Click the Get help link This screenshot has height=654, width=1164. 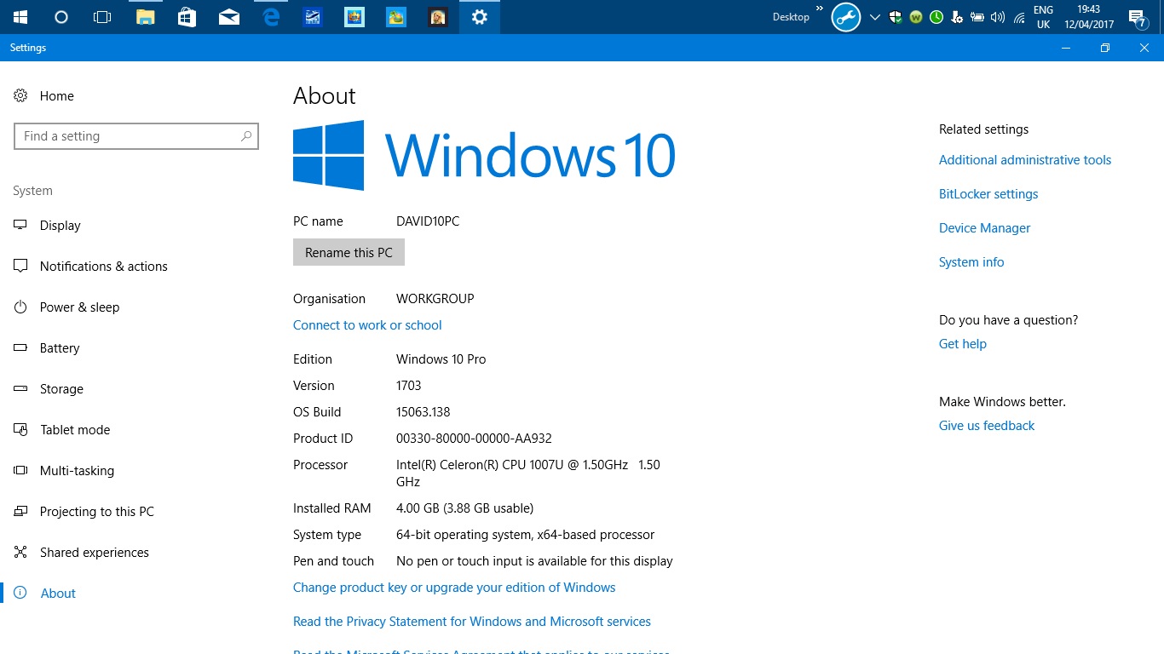click(963, 344)
